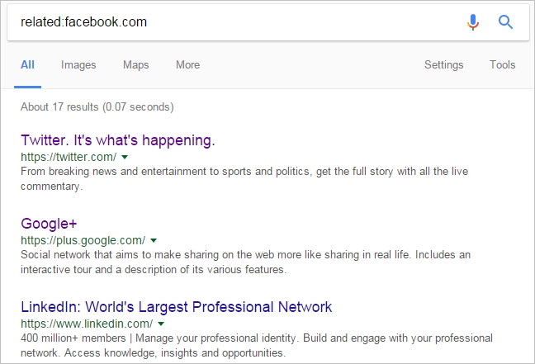This screenshot has width=535, height=364.
Task: Switch to the Images tab
Action: pyautogui.click(x=78, y=65)
